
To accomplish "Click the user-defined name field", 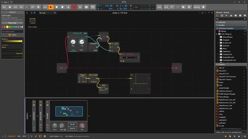I will pyautogui.click(x=12, y=32).
